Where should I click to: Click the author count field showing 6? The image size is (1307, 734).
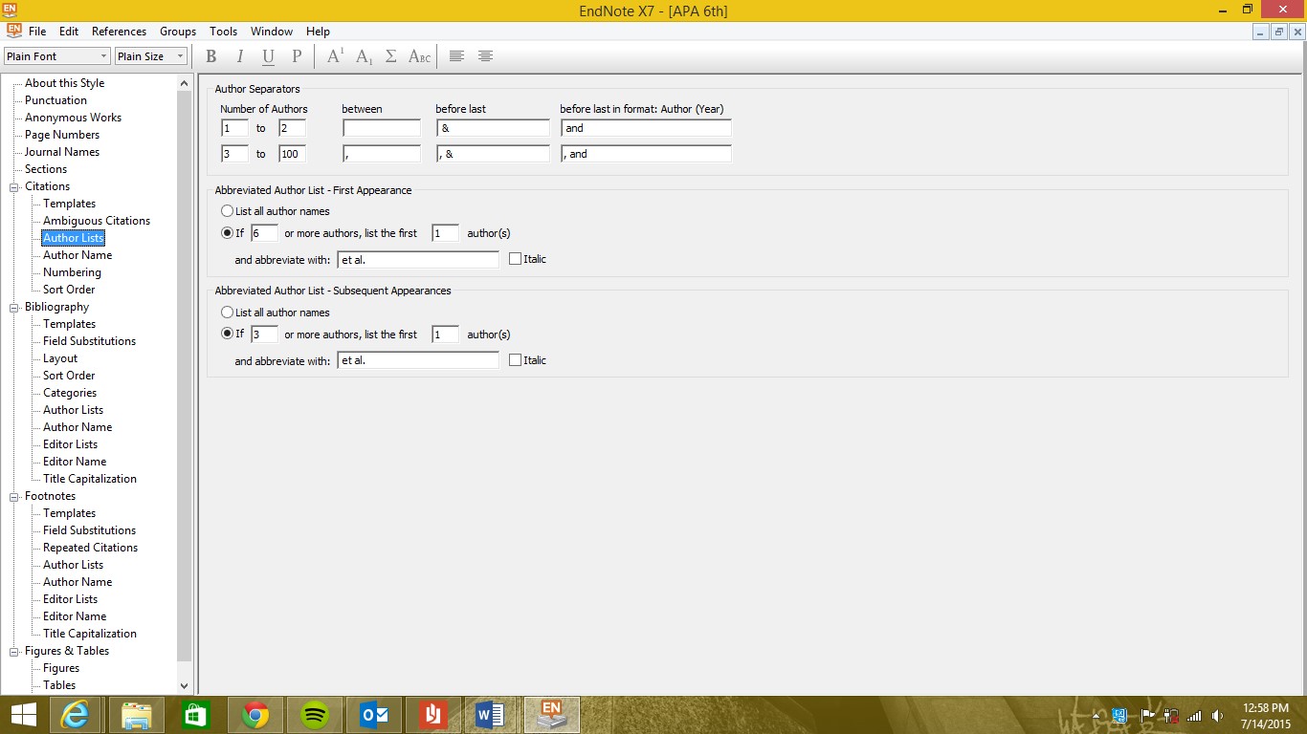click(x=264, y=233)
